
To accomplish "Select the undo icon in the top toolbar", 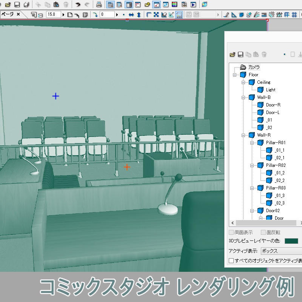I will coord(77,5).
